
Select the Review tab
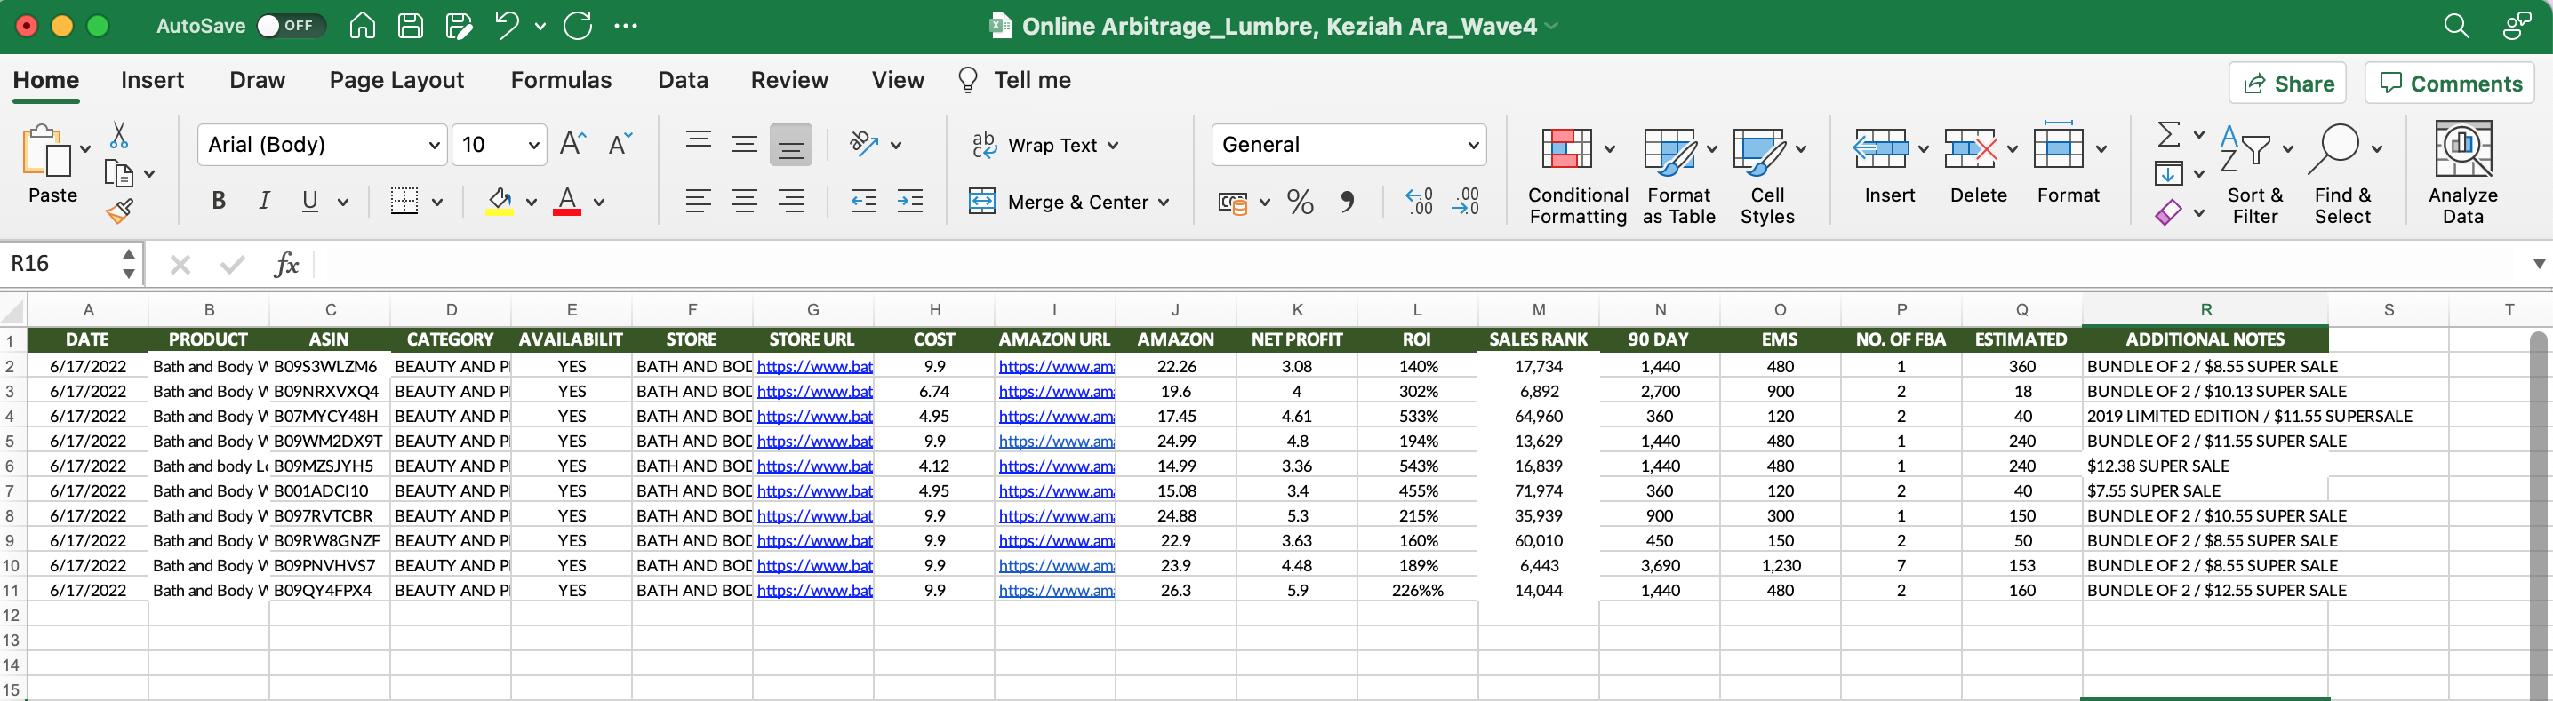click(788, 80)
